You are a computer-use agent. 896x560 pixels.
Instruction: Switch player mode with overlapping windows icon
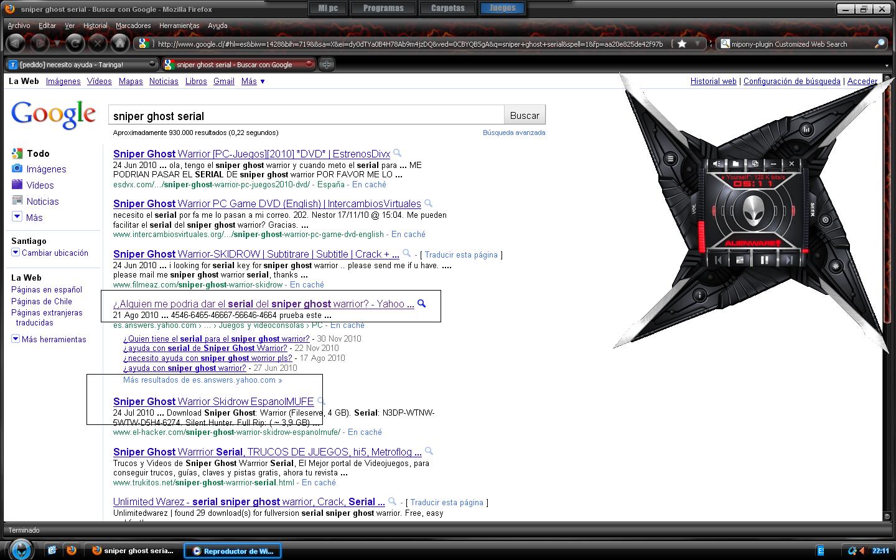pyautogui.click(x=755, y=164)
